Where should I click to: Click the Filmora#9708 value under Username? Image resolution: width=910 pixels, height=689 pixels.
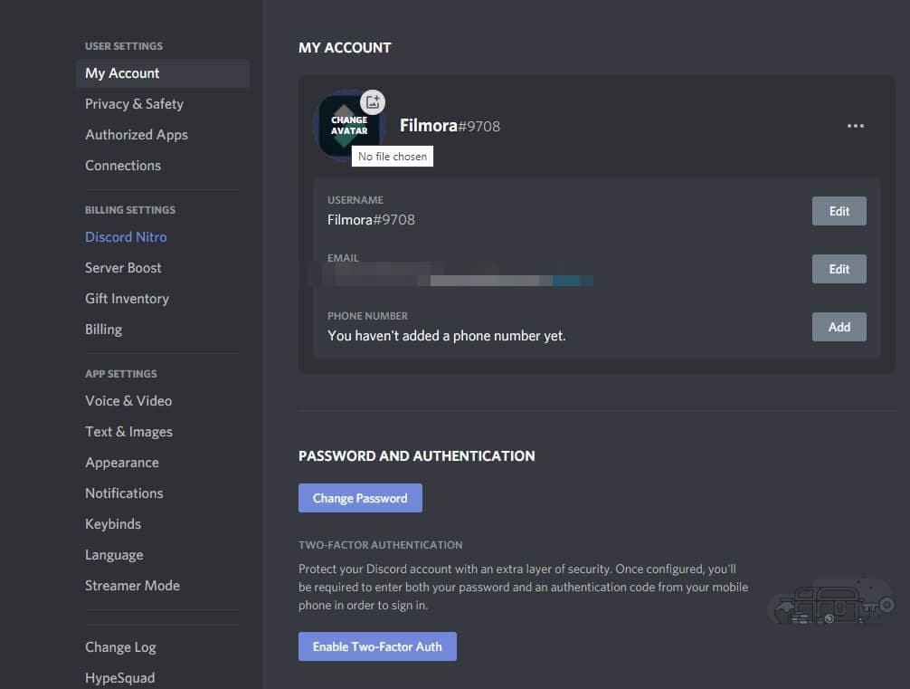(x=371, y=220)
